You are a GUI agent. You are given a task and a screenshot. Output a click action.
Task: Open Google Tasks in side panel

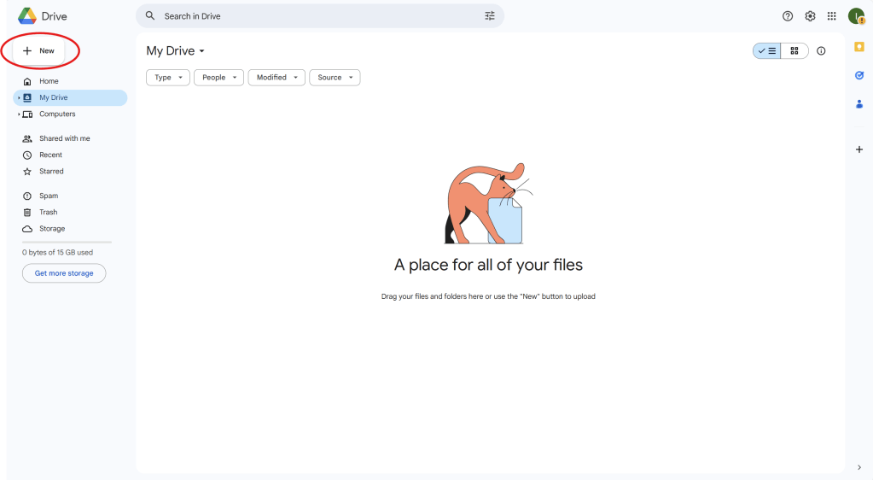[859, 75]
